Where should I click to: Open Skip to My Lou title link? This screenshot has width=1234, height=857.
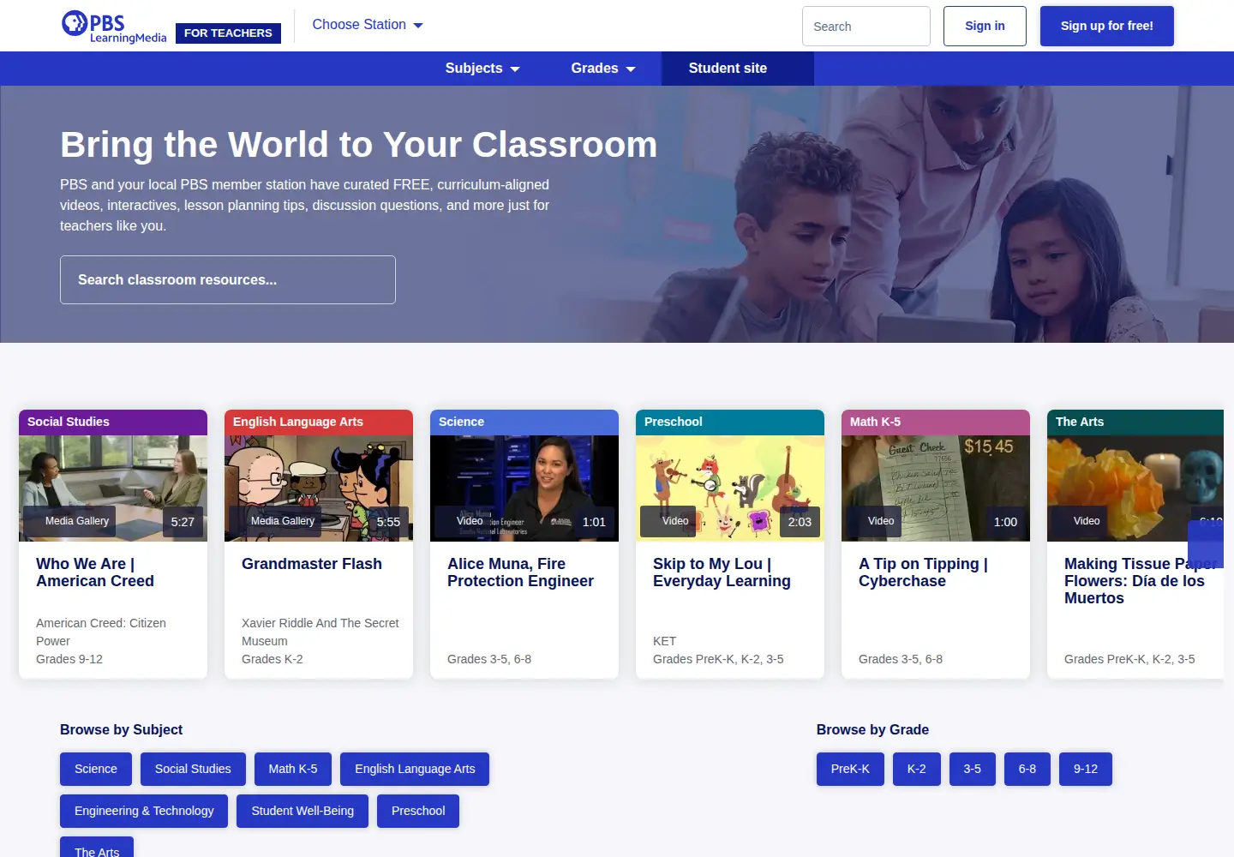coord(722,572)
